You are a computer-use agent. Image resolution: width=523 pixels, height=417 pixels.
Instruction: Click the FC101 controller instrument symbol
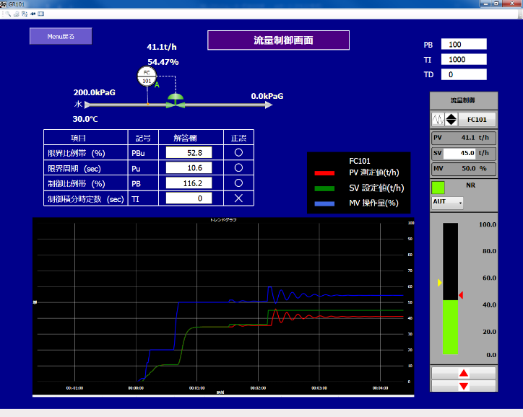click(147, 76)
